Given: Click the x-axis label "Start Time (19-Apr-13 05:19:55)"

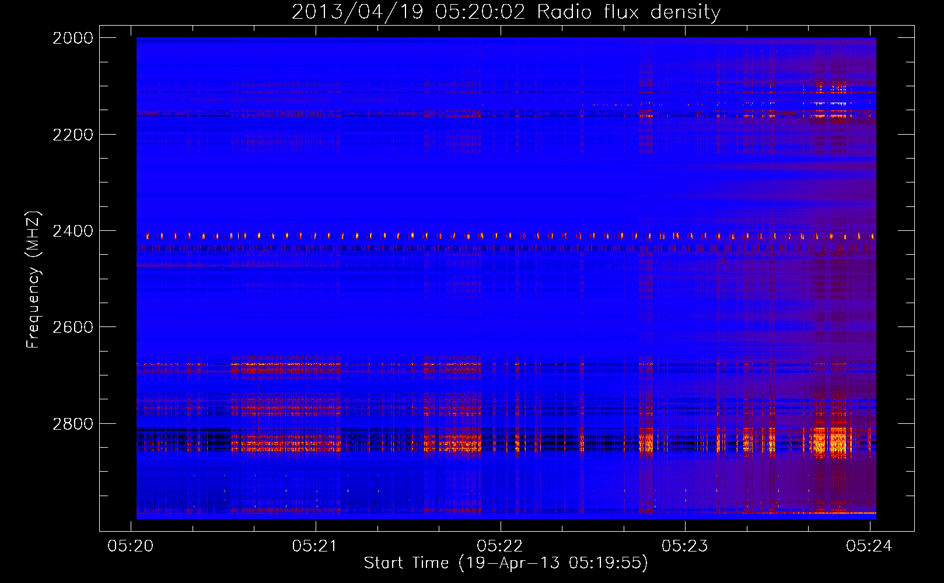Looking at the screenshot, I should [506, 563].
